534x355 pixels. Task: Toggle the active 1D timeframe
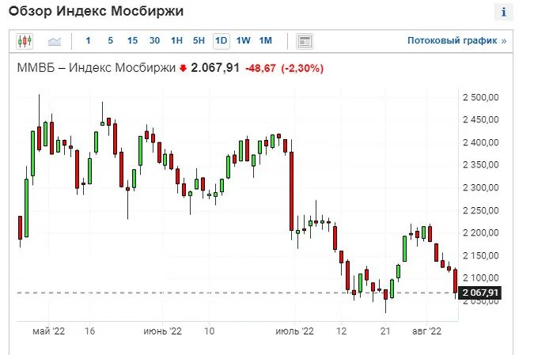tap(222, 41)
